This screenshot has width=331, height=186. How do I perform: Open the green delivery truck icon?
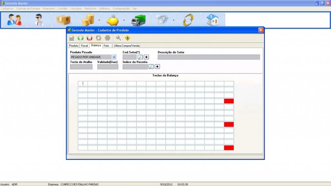tap(138, 20)
